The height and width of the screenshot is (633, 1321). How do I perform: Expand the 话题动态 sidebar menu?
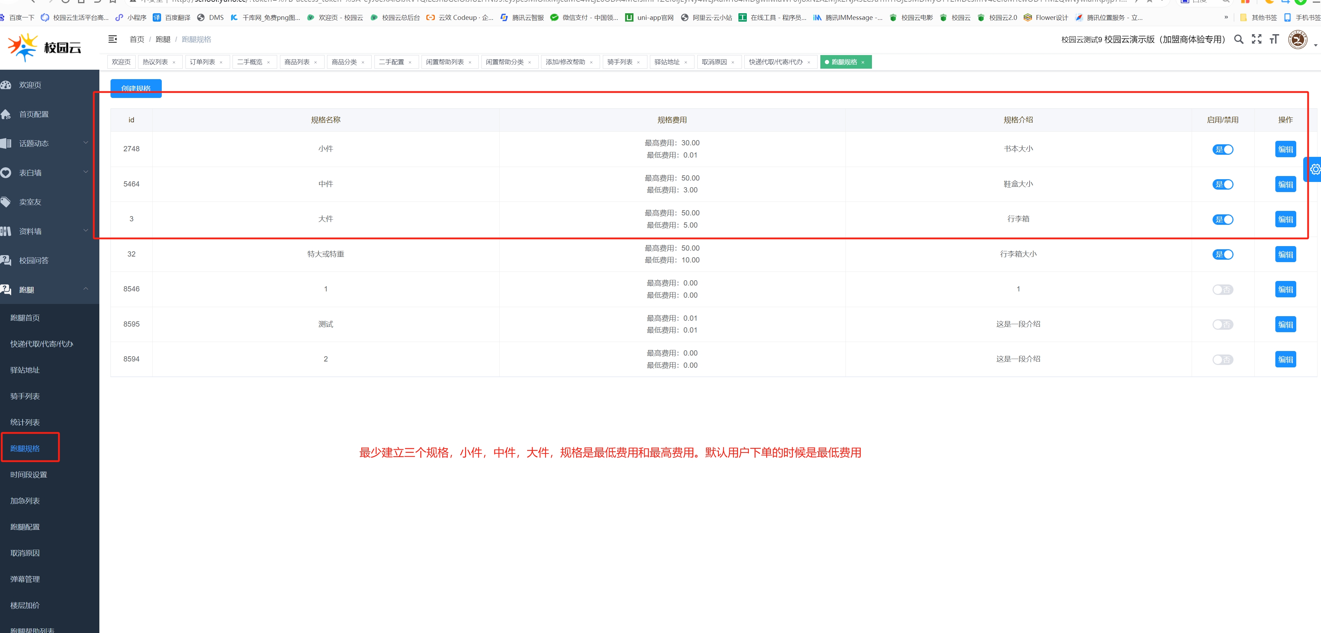tap(86, 143)
